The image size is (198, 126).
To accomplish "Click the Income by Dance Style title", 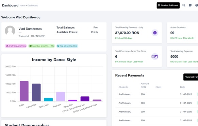I will pyautogui.click(x=54, y=59).
